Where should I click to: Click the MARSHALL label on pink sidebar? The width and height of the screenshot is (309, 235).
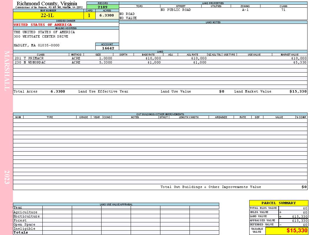7,71
